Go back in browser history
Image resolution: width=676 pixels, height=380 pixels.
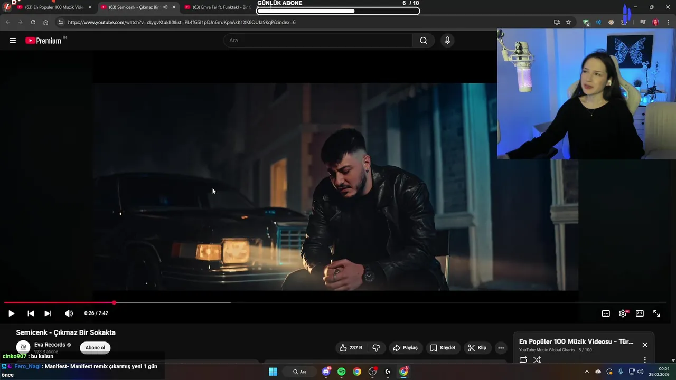[x=7, y=22]
